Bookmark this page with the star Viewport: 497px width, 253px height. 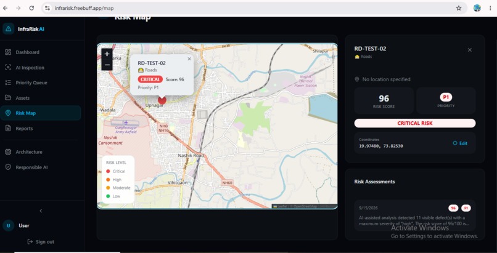459,8
